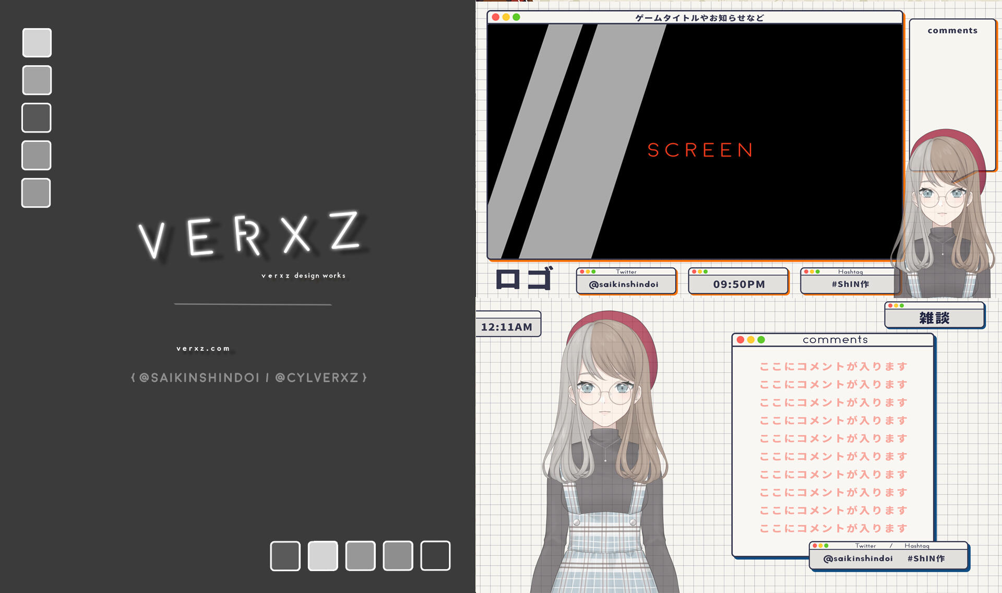Click the 12:11AM time label
The height and width of the screenshot is (593, 1002).
click(x=506, y=327)
